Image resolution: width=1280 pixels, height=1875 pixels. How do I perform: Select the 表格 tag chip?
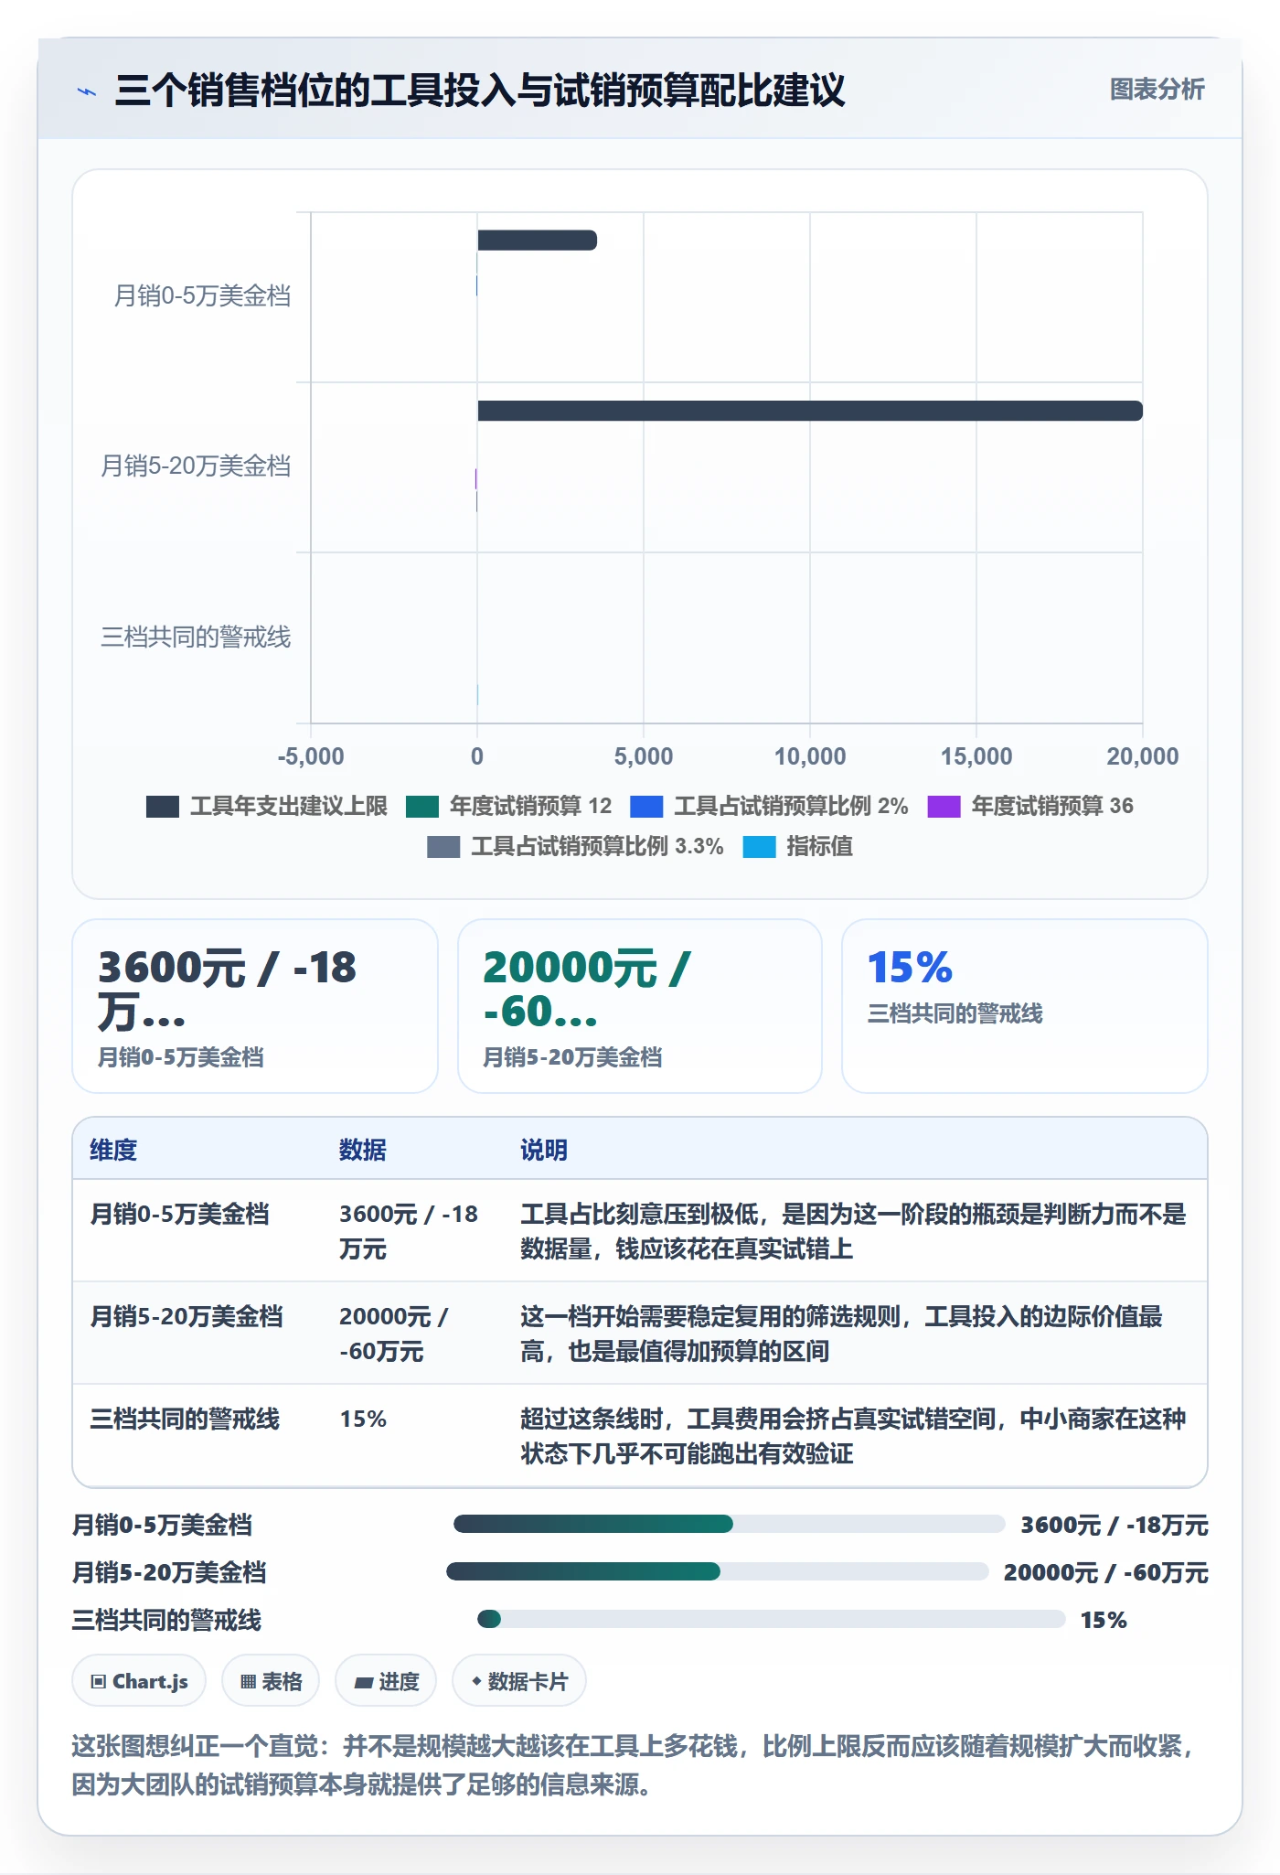pyautogui.click(x=271, y=1681)
